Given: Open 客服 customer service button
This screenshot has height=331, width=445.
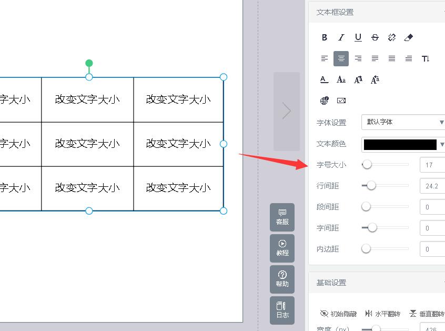Looking at the screenshot, I should click(x=282, y=217).
